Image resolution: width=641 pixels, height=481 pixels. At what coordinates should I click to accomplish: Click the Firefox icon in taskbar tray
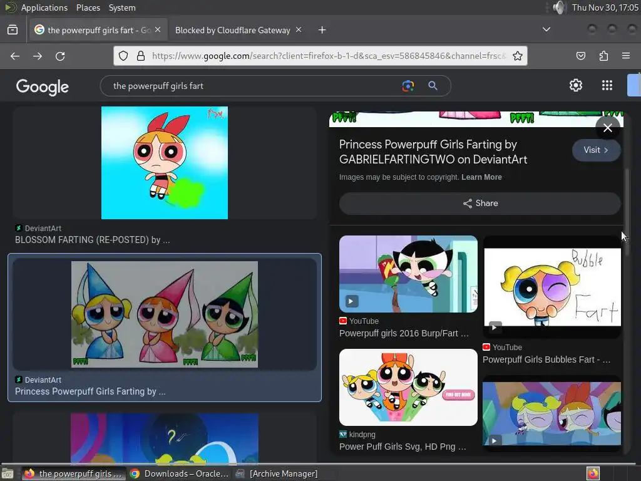coord(593,473)
